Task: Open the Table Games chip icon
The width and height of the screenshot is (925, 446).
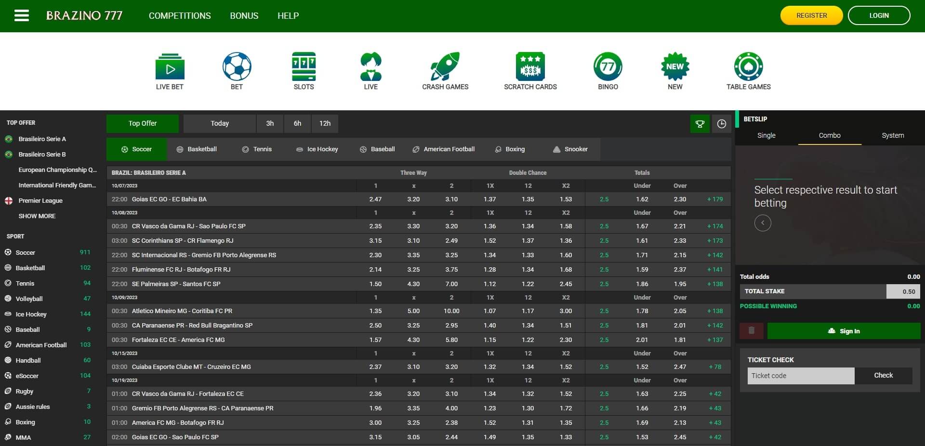Action: 748,66
